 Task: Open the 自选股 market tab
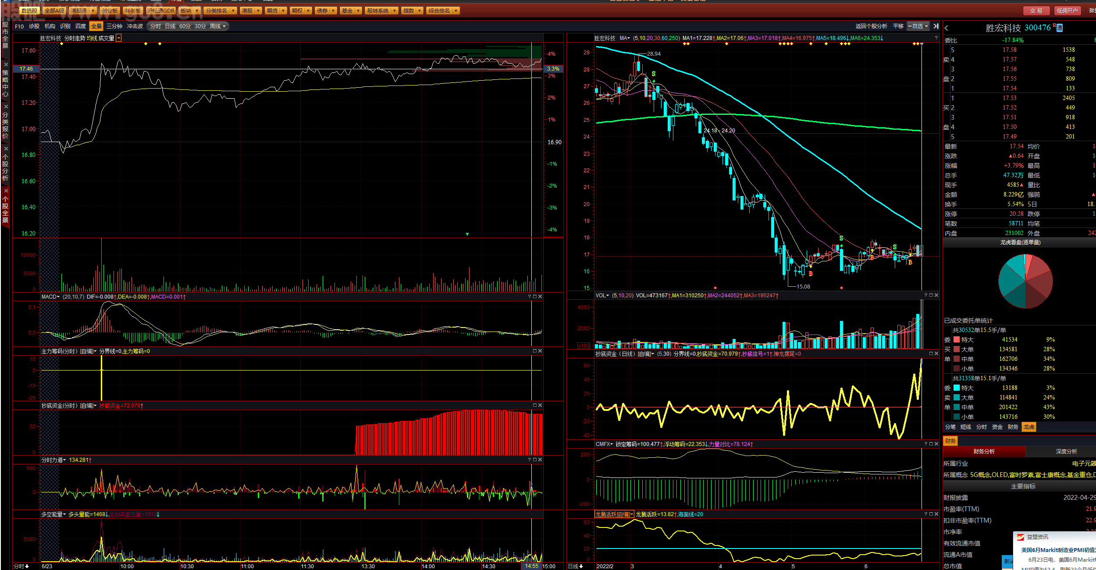click(x=29, y=11)
